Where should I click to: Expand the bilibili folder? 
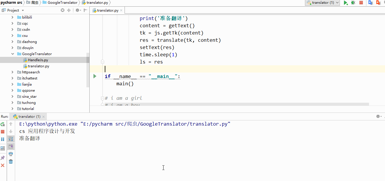point(13,17)
